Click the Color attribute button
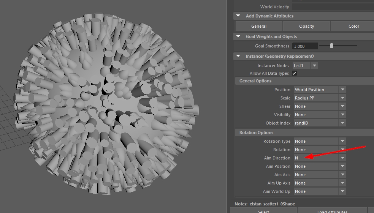Viewport: 374px width, 213px height. coord(353,26)
